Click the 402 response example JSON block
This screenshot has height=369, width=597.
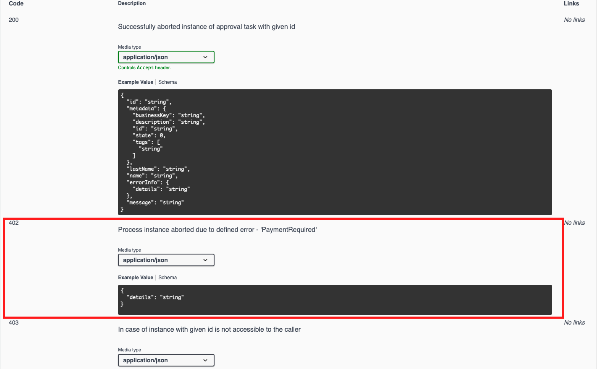(335, 299)
